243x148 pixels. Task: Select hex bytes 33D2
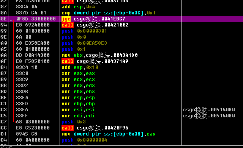coord(22,85)
